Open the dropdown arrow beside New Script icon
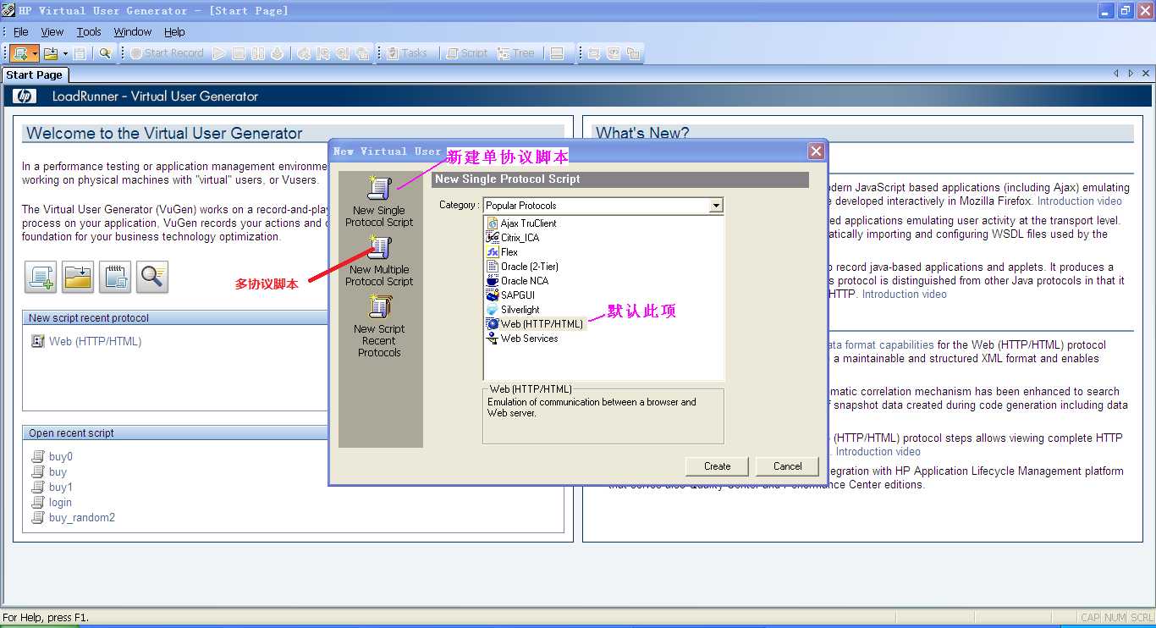The image size is (1156, 628). 35,53
